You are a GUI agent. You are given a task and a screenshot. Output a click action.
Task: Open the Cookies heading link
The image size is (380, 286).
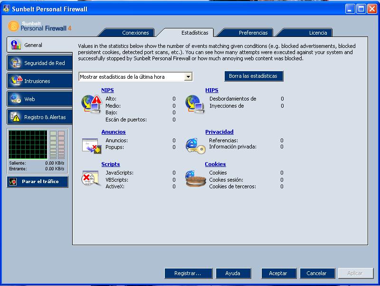pyautogui.click(x=215, y=164)
